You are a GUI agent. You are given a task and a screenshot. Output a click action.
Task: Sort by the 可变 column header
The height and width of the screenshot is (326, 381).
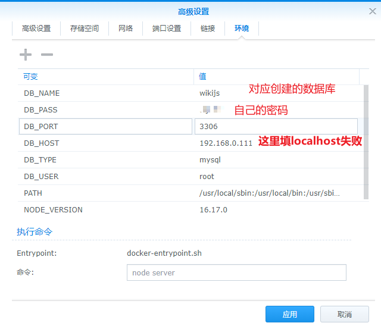(106, 77)
